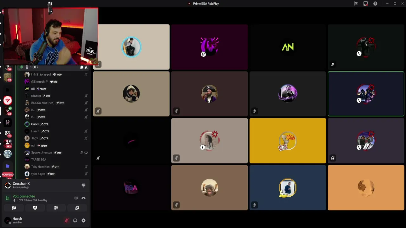Select user Spenks Jhonson in voice list
Image resolution: width=406 pixels, height=228 pixels.
click(x=56, y=152)
